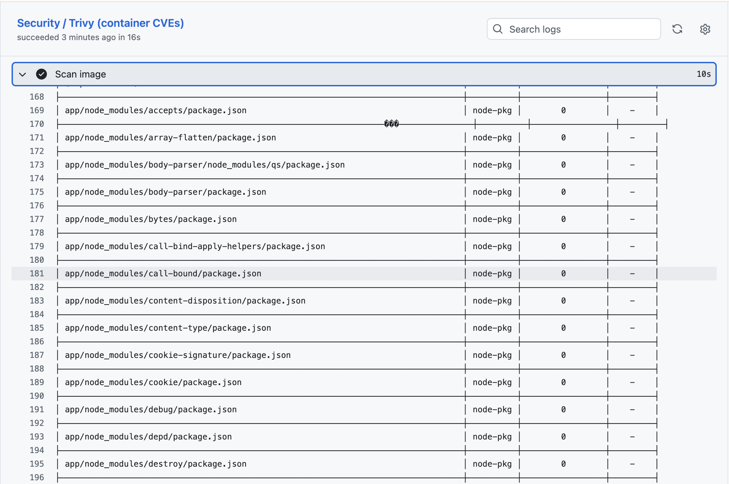Click the Scan image step header
The height and width of the screenshot is (484, 729).
click(364, 74)
